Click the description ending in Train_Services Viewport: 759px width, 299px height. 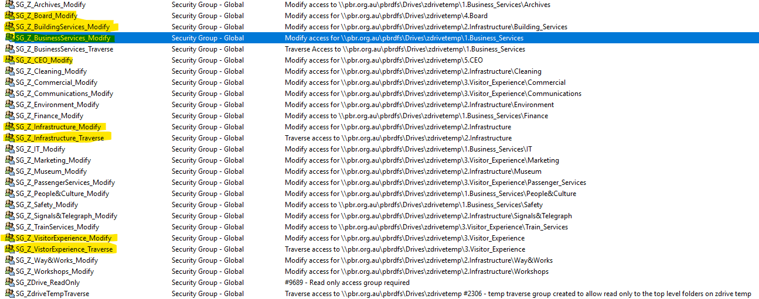pos(426,227)
